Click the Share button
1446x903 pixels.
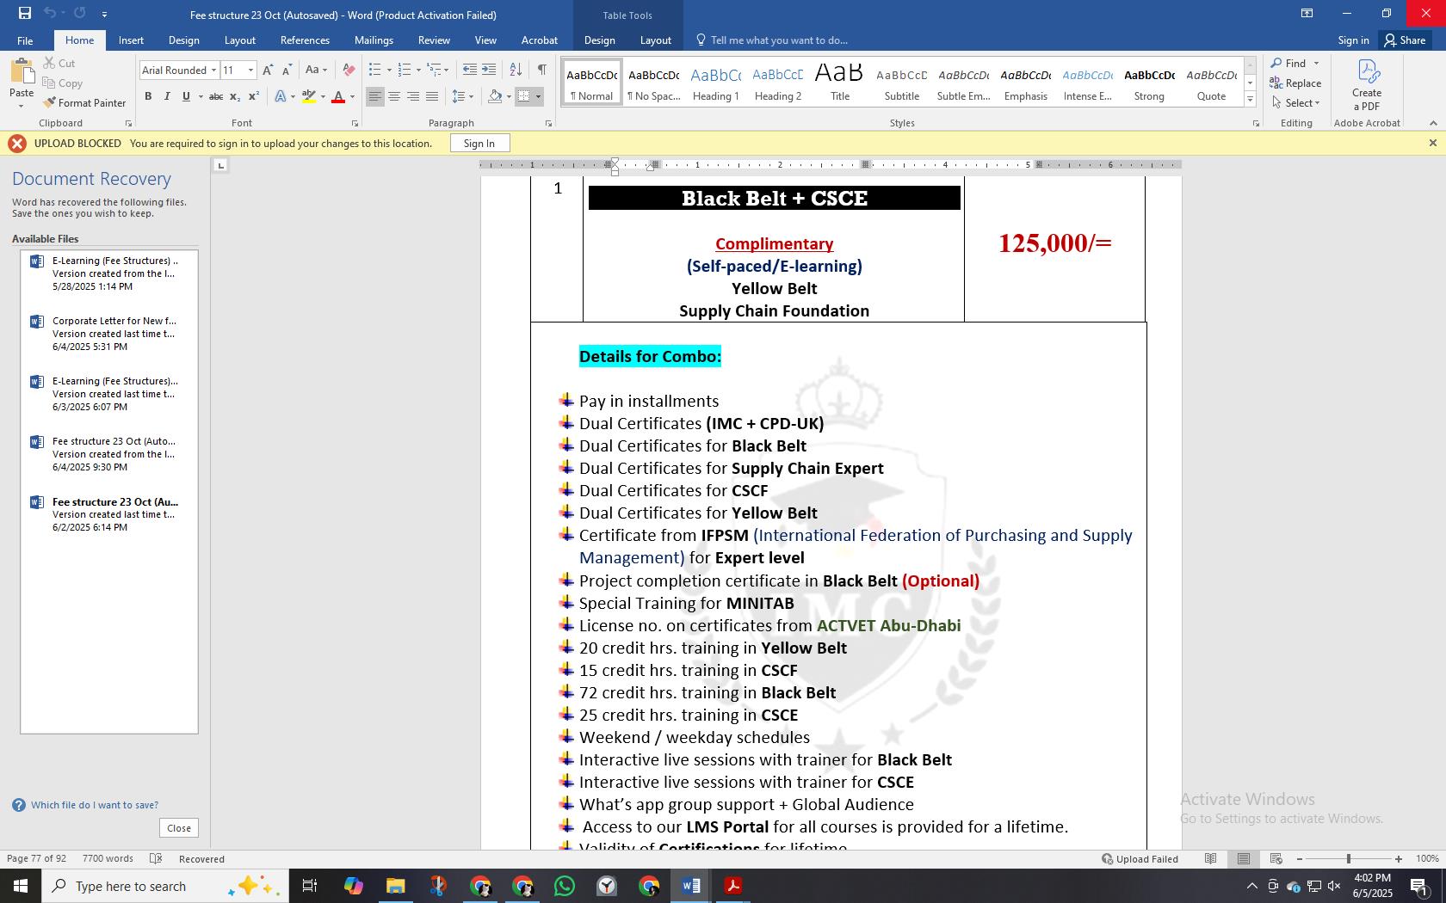[1405, 40]
